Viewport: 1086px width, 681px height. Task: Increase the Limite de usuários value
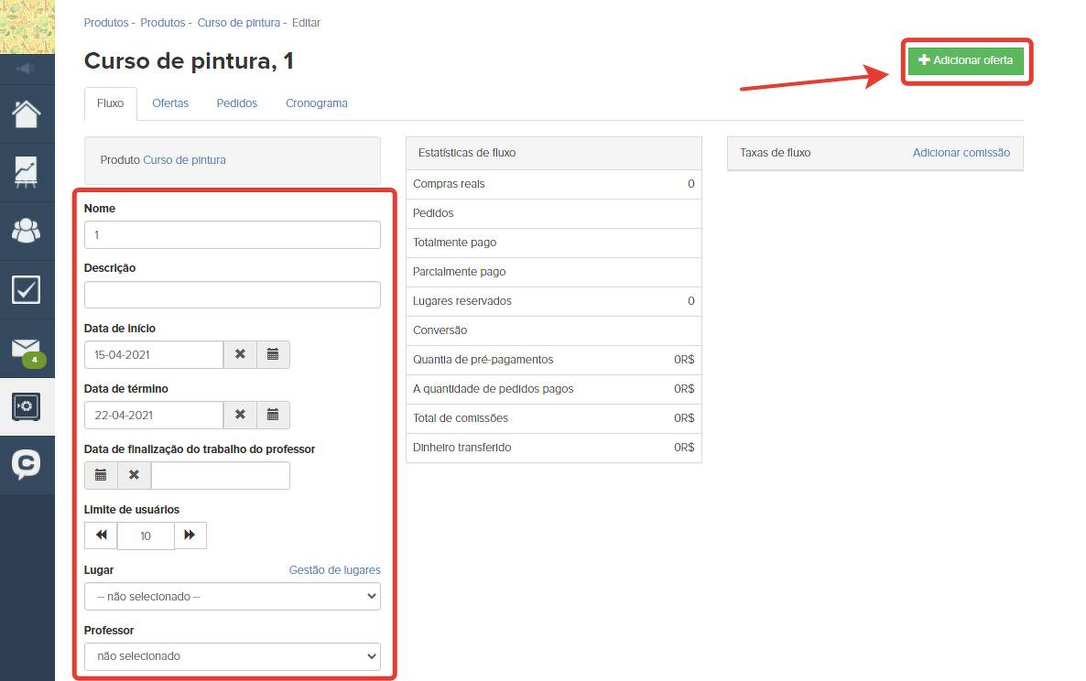(190, 535)
